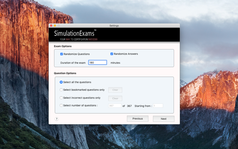Minimize Settings window with yellow button
The width and height of the screenshot is (238, 149).
point(55,26)
